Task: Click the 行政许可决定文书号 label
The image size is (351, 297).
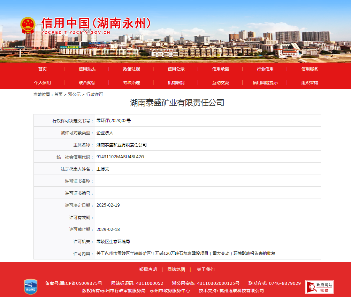Action: [73, 121]
